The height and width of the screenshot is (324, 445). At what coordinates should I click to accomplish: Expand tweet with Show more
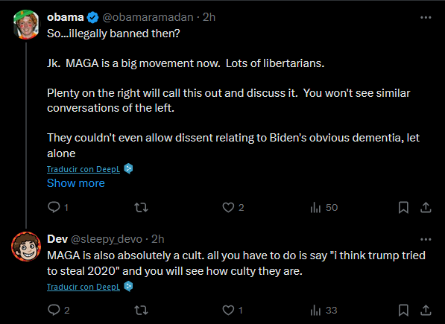(x=76, y=183)
